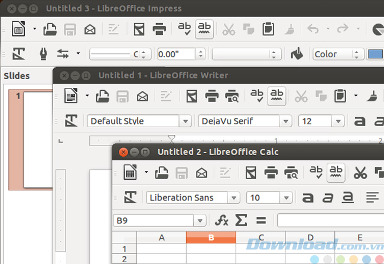
Task: Open Default Style paragraph dropdown in Writer
Action: [x=186, y=121]
